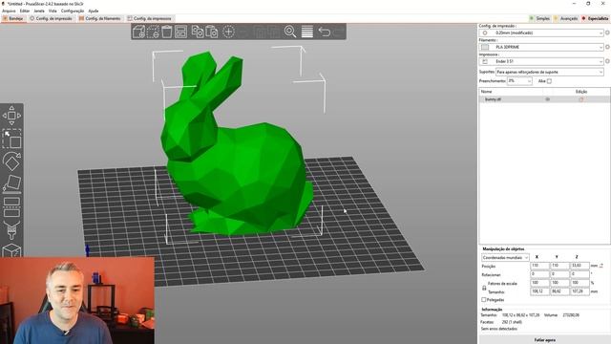
Task: Click bunny.stl edit icon in list
Action: pos(581,99)
